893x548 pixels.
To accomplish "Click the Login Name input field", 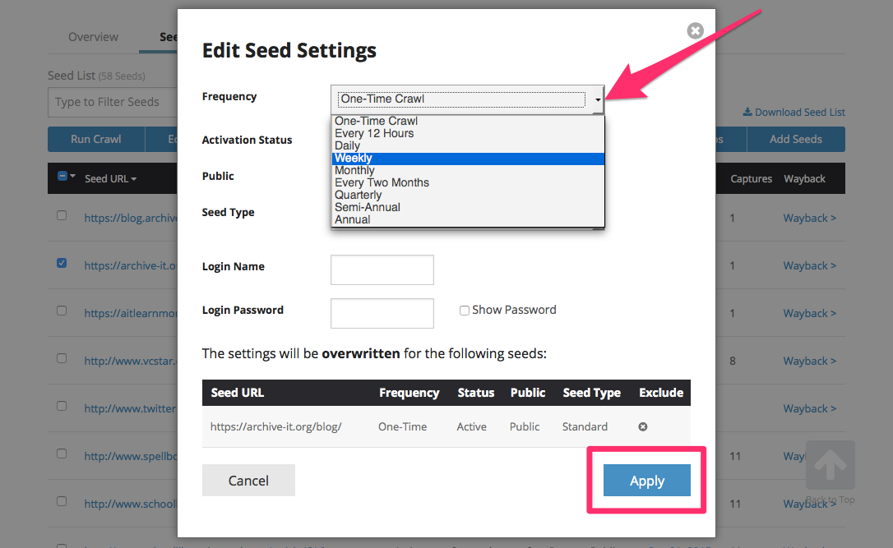I will pos(382,269).
